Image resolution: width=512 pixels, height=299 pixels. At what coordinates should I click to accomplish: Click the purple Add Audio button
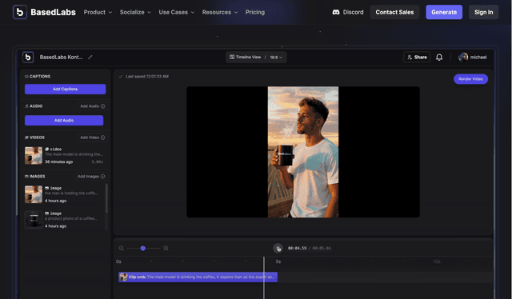64,120
